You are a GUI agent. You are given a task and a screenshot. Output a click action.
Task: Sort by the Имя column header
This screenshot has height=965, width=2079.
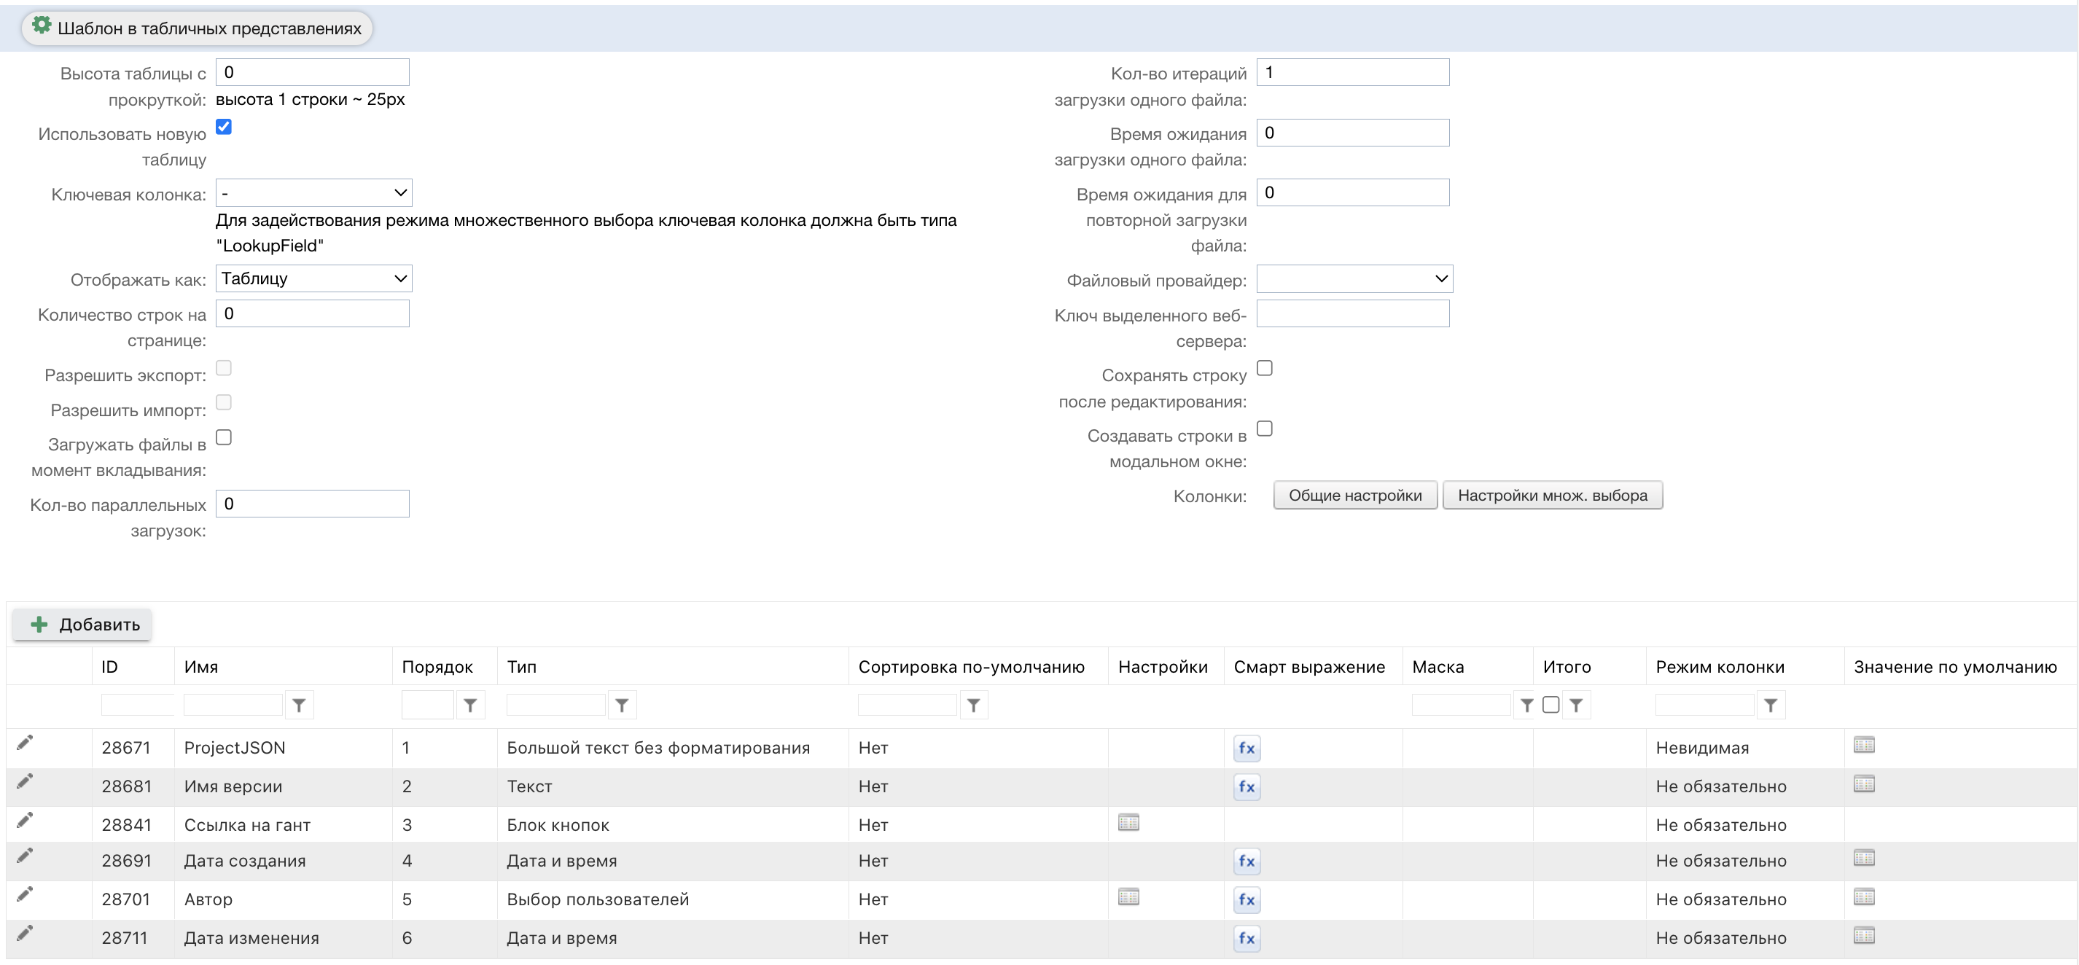tap(201, 668)
